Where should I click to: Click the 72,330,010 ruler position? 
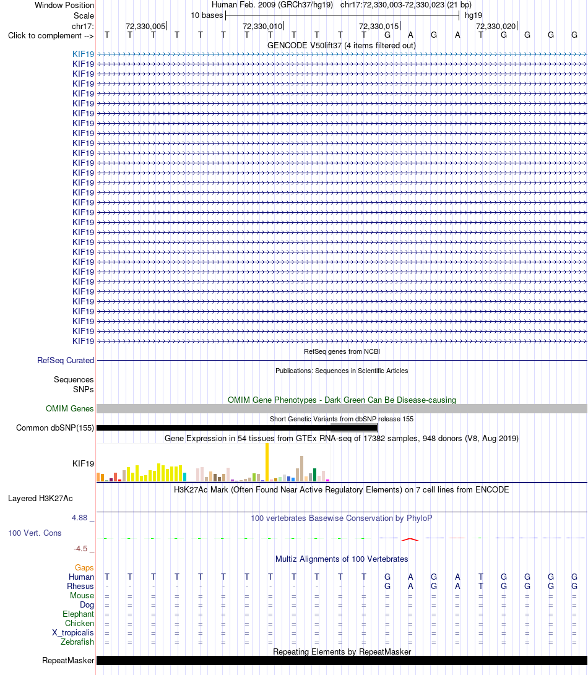tap(262, 26)
